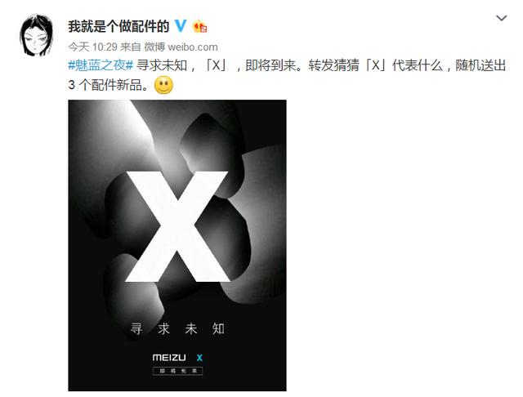Click the 转发猜猜 phrase in the post
Screen dimensions: 523x397
point(333,65)
